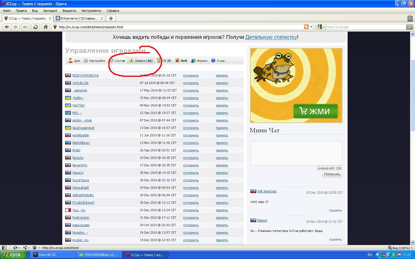Open the Opera Link sync status dropdown

click(x=16, y=248)
